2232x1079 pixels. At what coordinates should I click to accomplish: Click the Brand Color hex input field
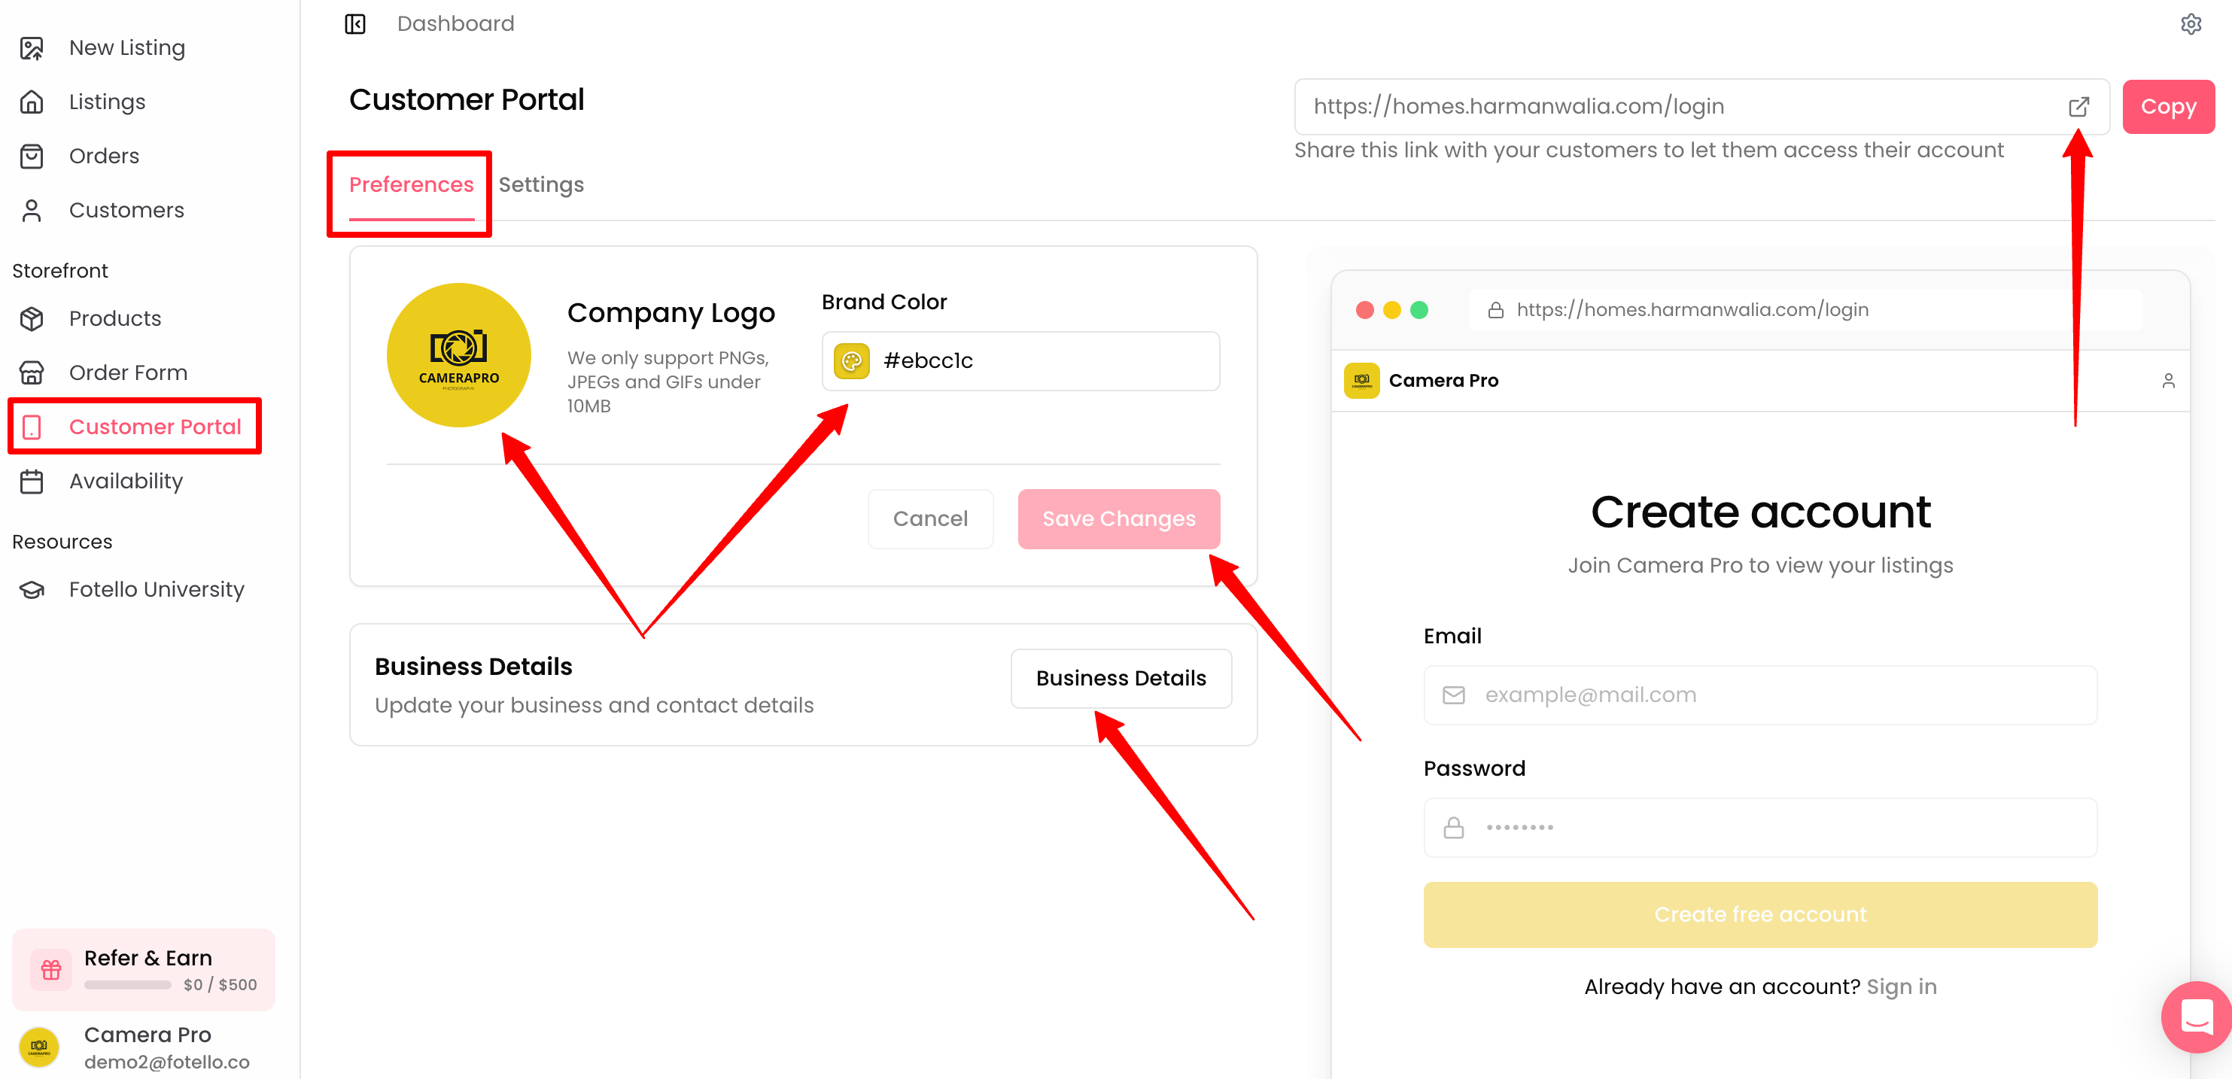[x=1040, y=360]
